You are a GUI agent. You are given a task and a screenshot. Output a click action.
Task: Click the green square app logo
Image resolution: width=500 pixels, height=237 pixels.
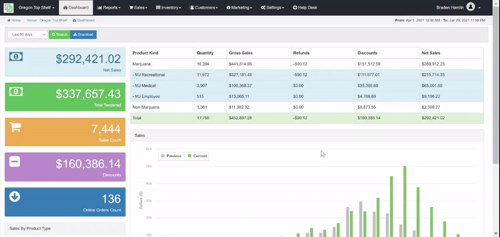click(x=9, y=7)
